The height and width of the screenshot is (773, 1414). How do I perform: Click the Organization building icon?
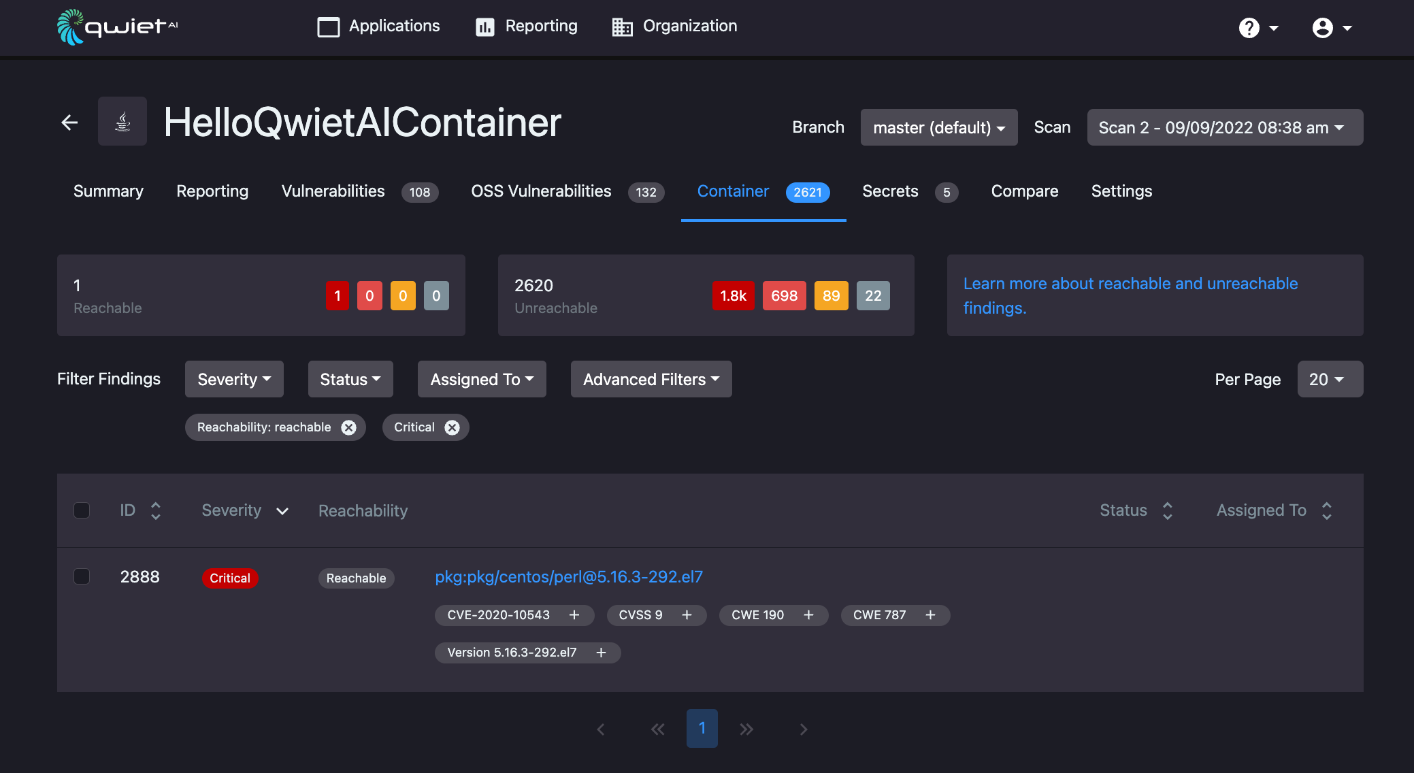[623, 27]
